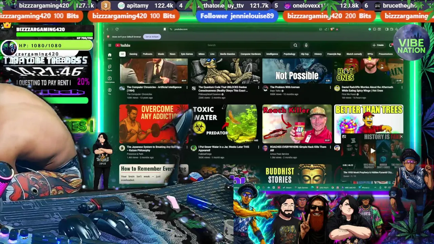Open Subscriptions in the YouTube sidebar
This screenshot has width=434, height=244.
click(x=110, y=80)
